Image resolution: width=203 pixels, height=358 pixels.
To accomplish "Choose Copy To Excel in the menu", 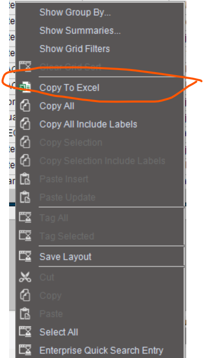I will coord(69,88).
